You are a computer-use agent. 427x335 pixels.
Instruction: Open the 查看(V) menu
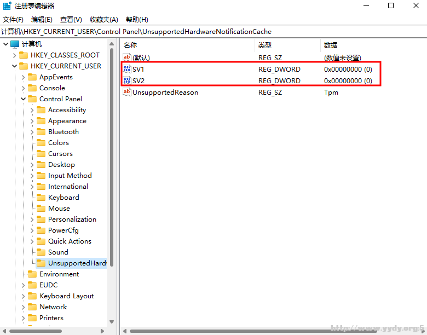tap(71, 20)
